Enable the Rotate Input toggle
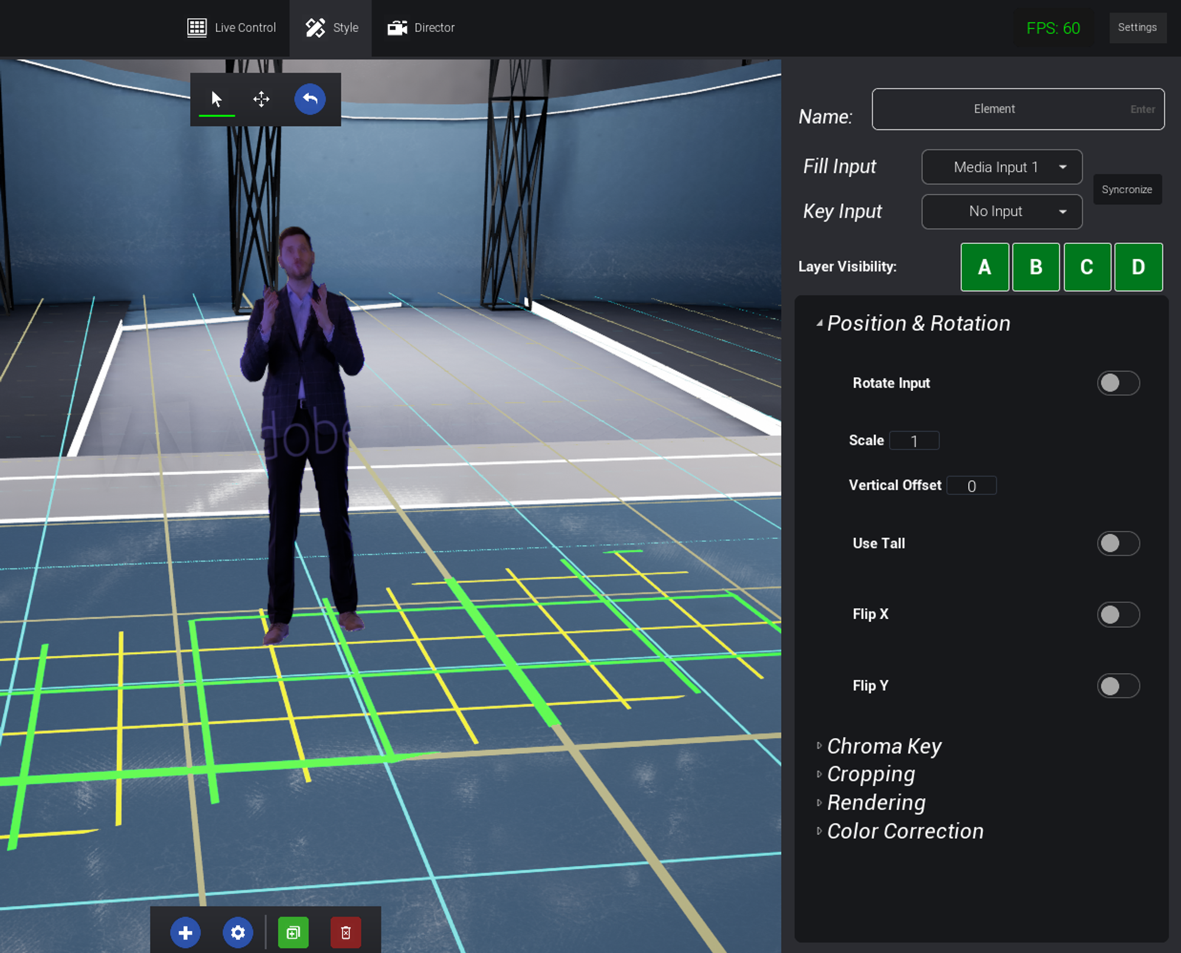Image resolution: width=1181 pixels, height=953 pixels. 1118,383
